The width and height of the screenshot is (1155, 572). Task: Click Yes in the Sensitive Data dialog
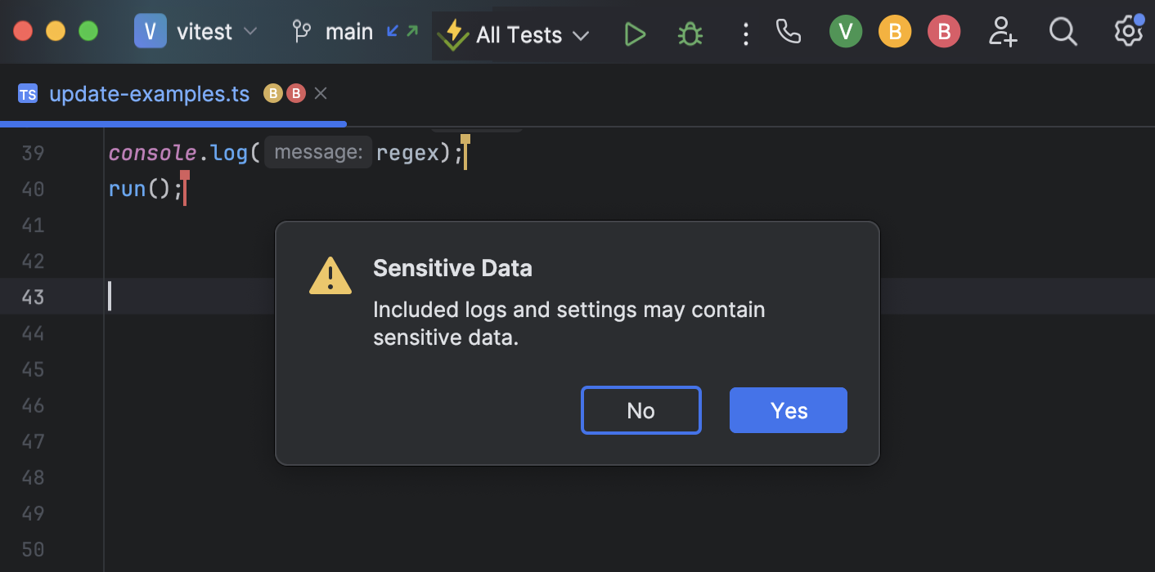789,410
